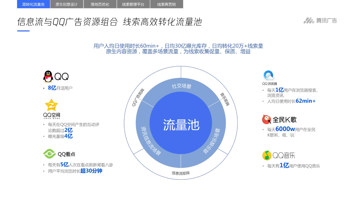This screenshot has width=354, height=199.
Task: Select the 线索再营销 tab
Action: click(167, 4)
